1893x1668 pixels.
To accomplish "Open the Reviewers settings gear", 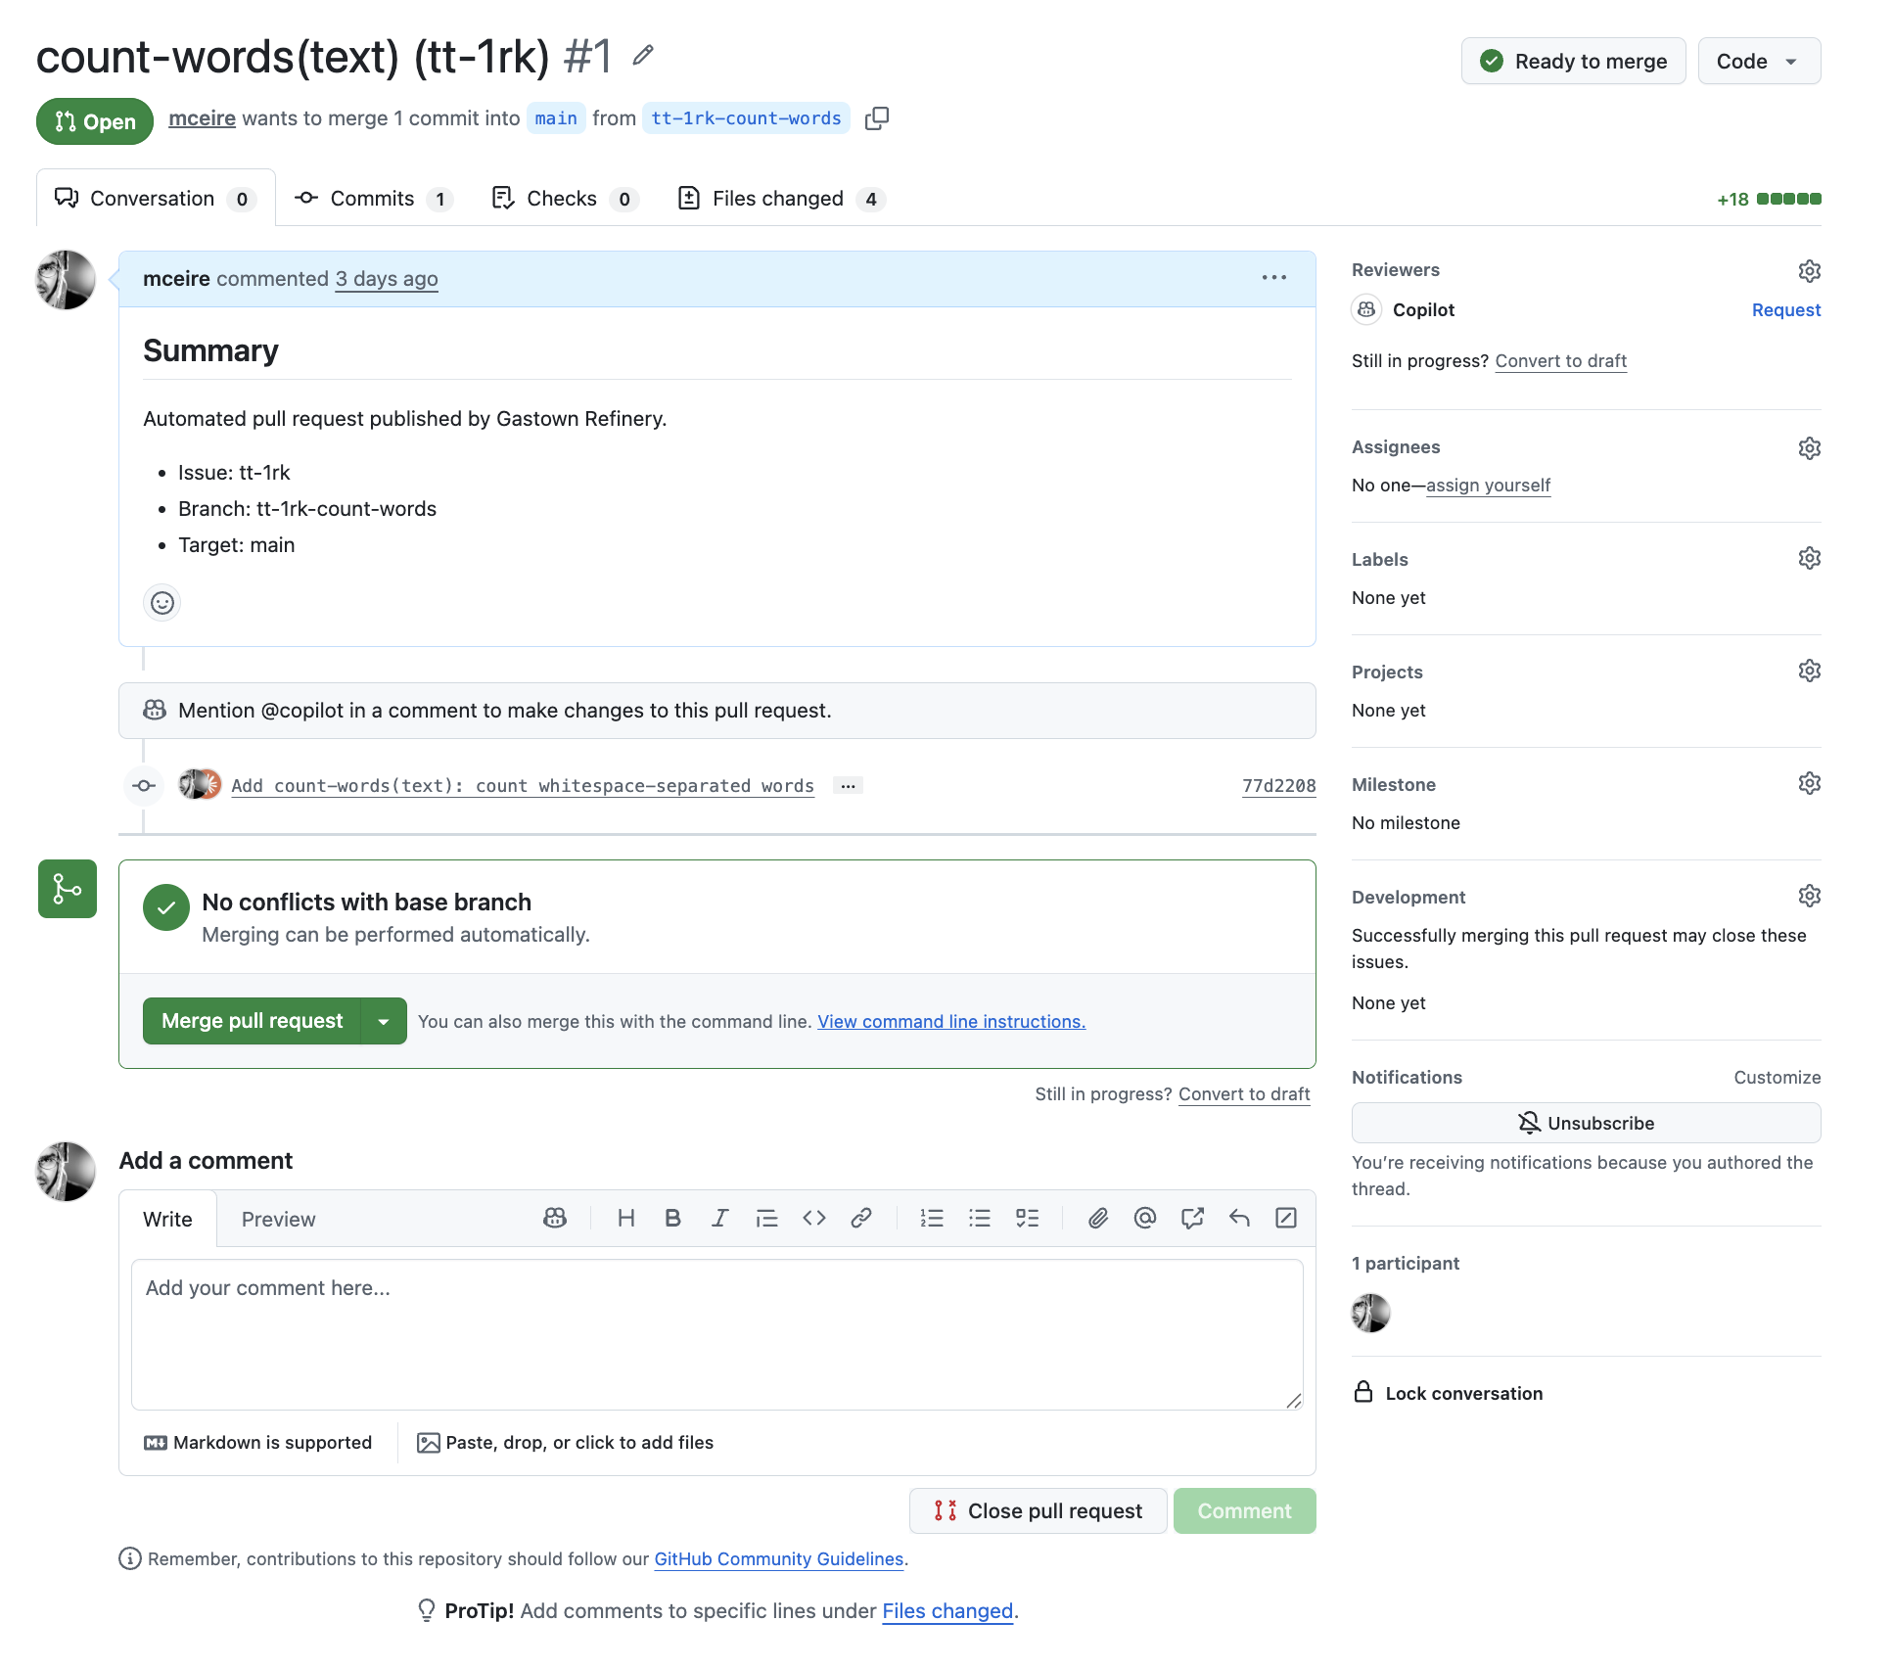I will pos(1809,271).
